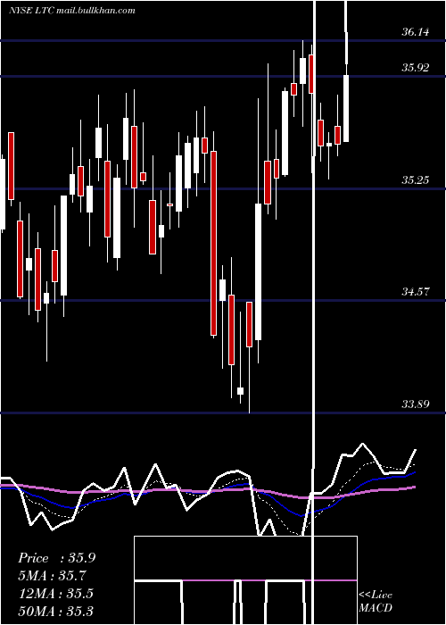Click the 35.92 price level label

click(x=416, y=68)
